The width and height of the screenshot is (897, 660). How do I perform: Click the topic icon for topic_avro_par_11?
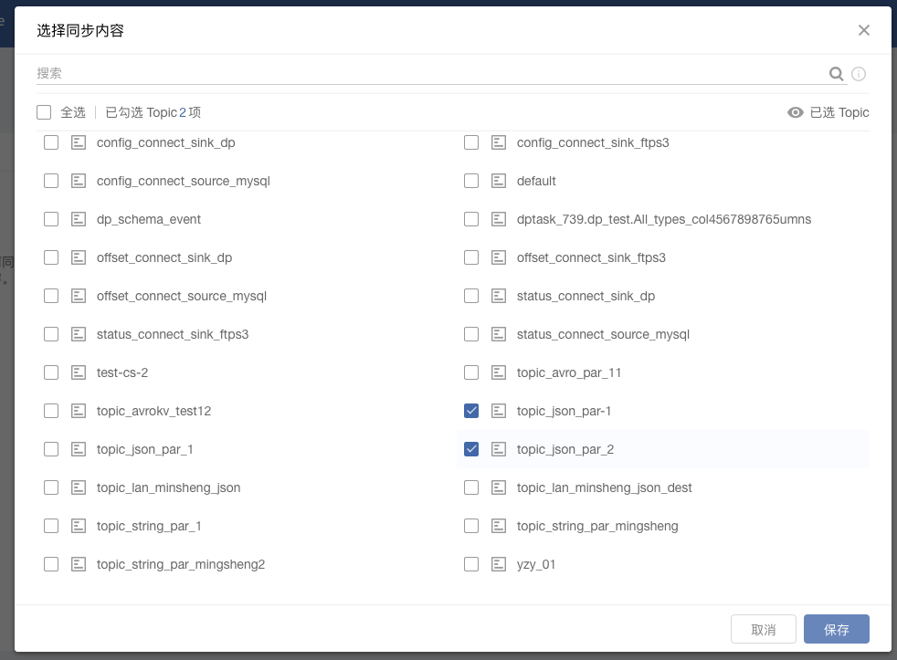click(499, 372)
